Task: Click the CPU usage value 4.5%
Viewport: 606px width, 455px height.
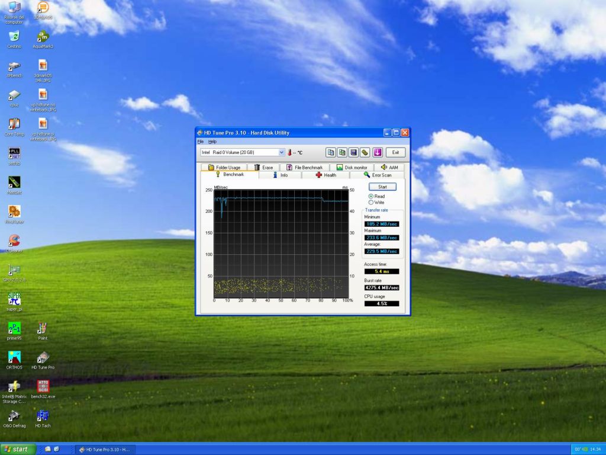Action: pyautogui.click(x=382, y=304)
